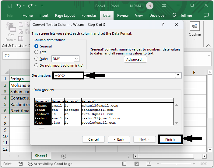Click horizontal scrollbar right arrow
The width and height of the screenshot is (214, 168).
click(x=204, y=156)
